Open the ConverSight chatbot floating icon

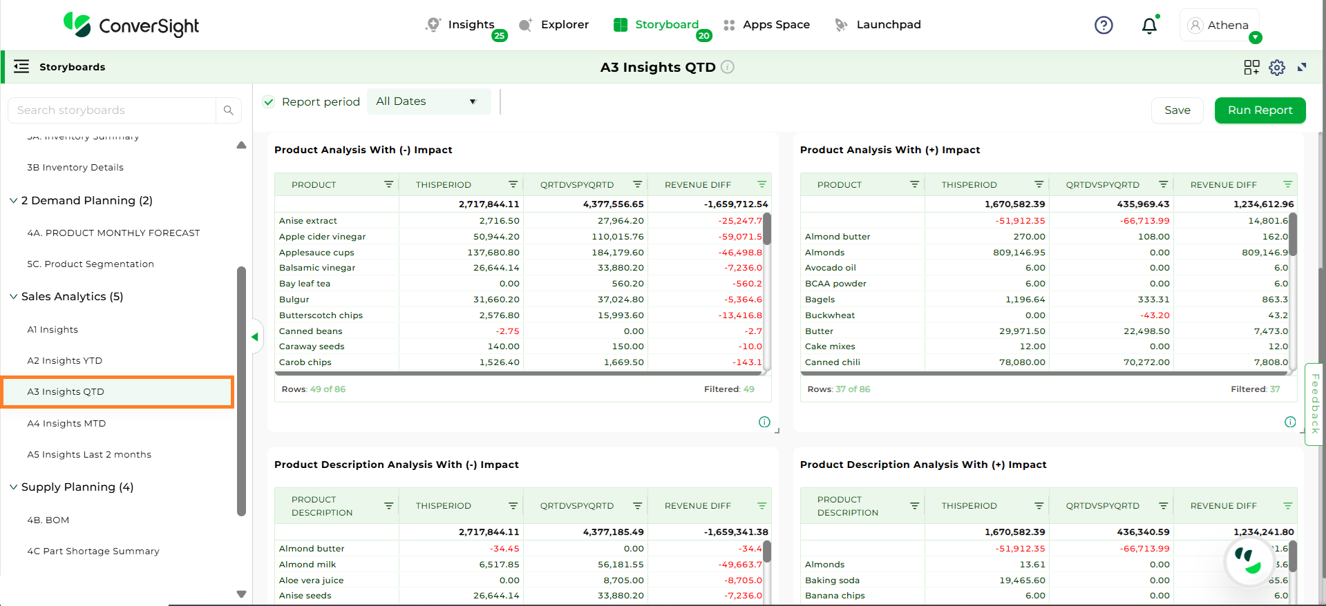point(1249,561)
